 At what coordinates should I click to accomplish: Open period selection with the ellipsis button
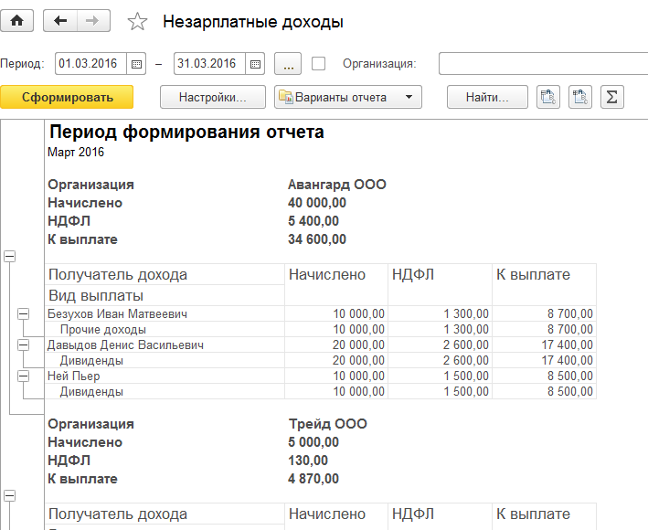point(287,64)
